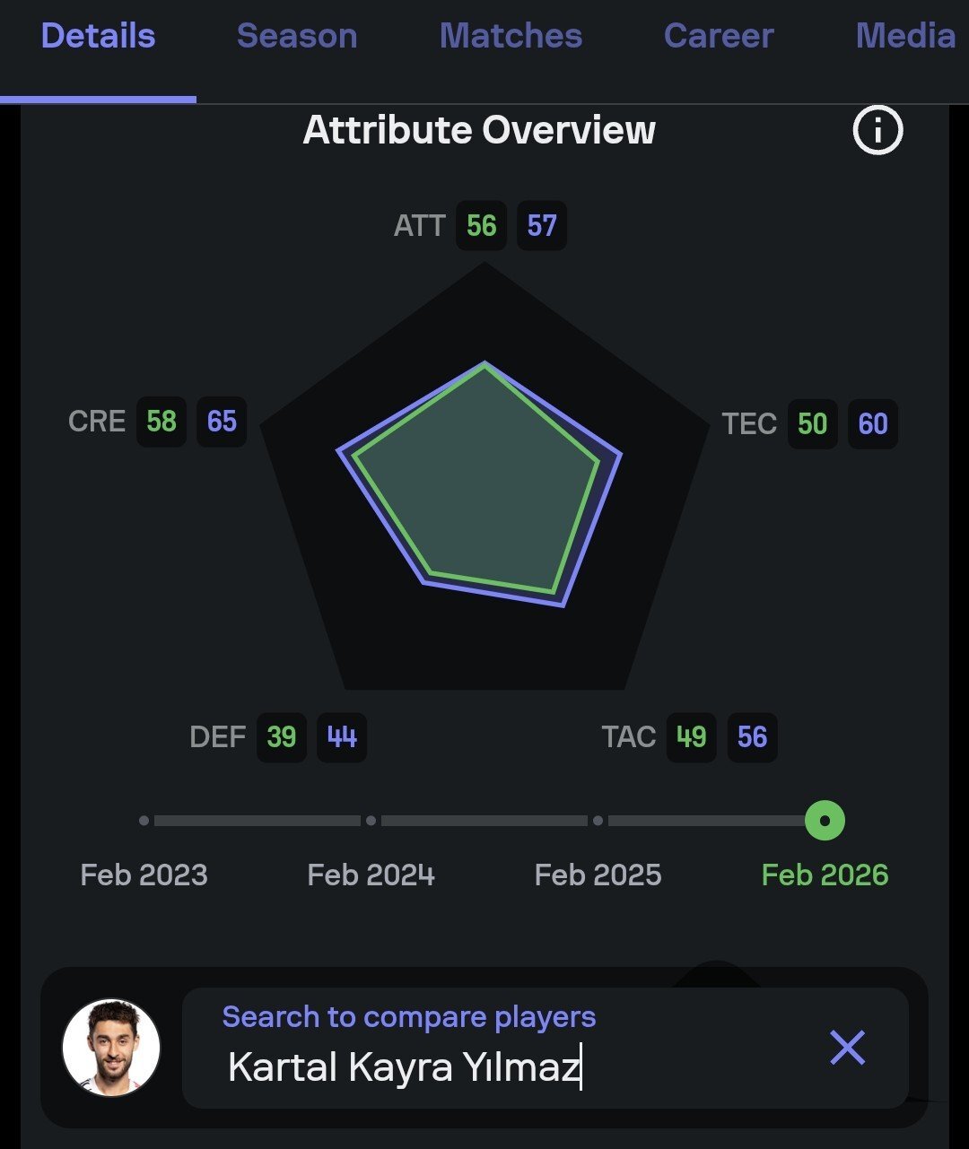
Task: Select the Details tab
Action: pyautogui.click(x=98, y=37)
